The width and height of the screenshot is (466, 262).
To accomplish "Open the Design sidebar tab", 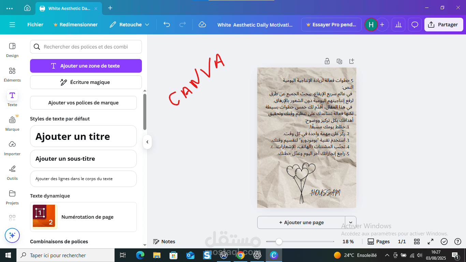I will 12,50.
